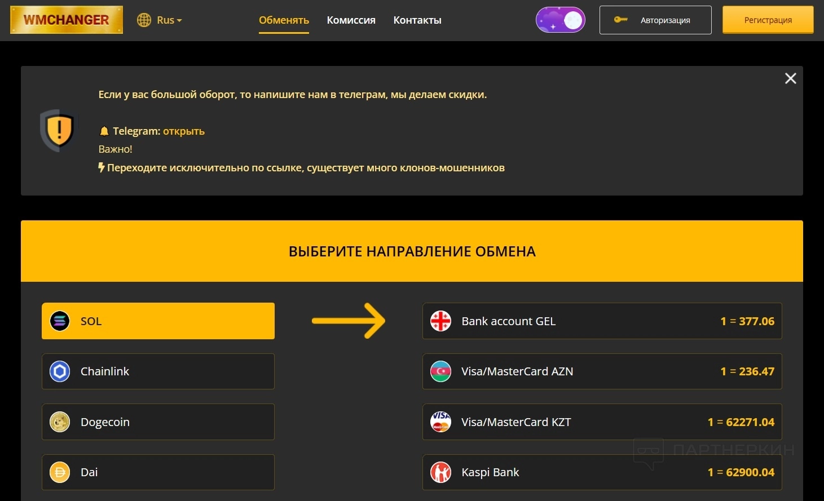The image size is (824, 501).
Task: Click the globe language icon
Action: [144, 20]
